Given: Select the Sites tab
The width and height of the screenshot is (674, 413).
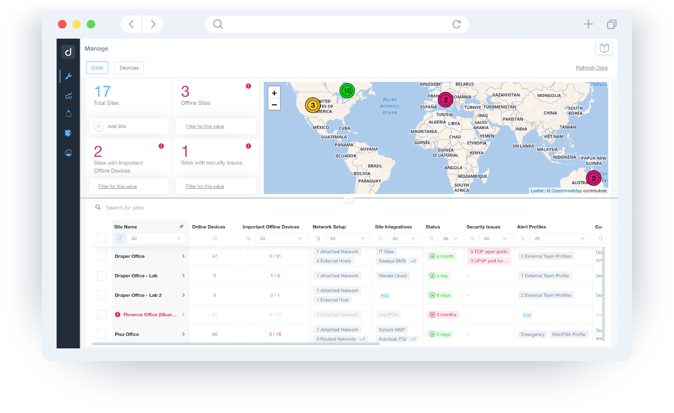Looking at the screenshot, I should [97, 68].
